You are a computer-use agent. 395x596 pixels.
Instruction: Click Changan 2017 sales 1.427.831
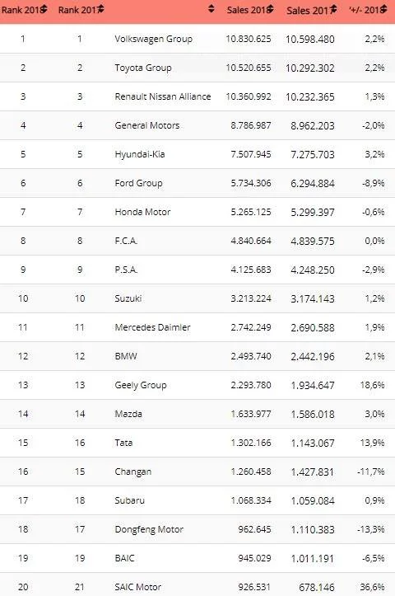click(x=312, y=472)
